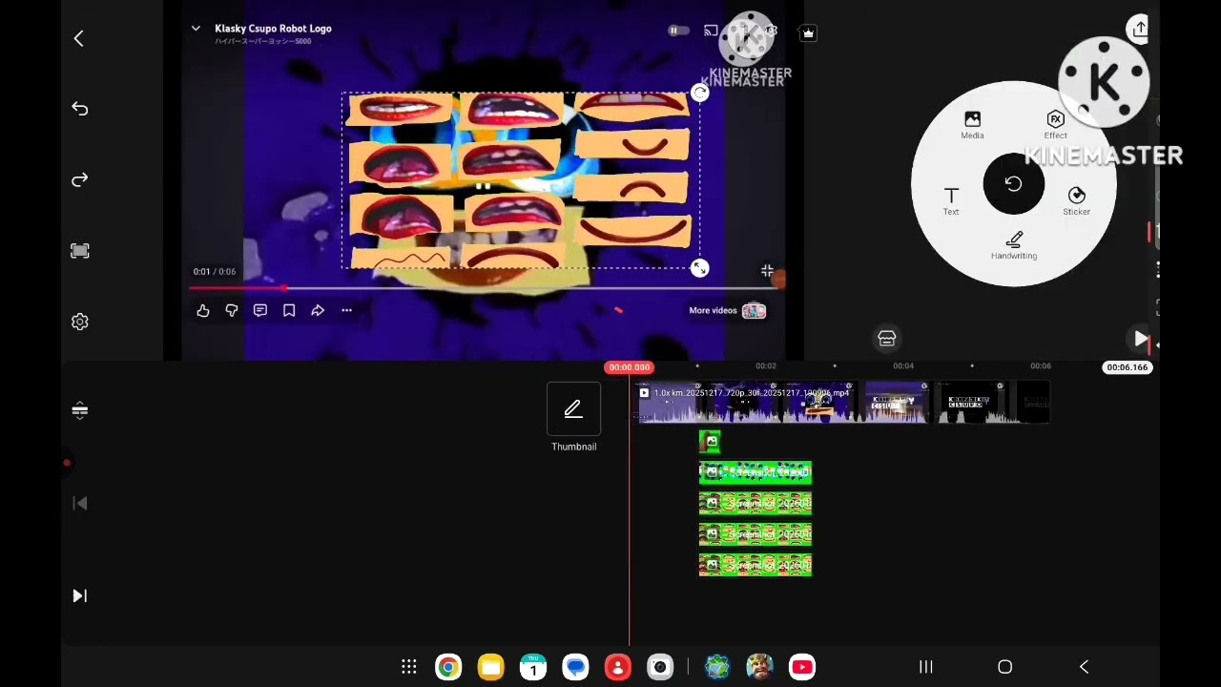Redo the last edit

80,179
